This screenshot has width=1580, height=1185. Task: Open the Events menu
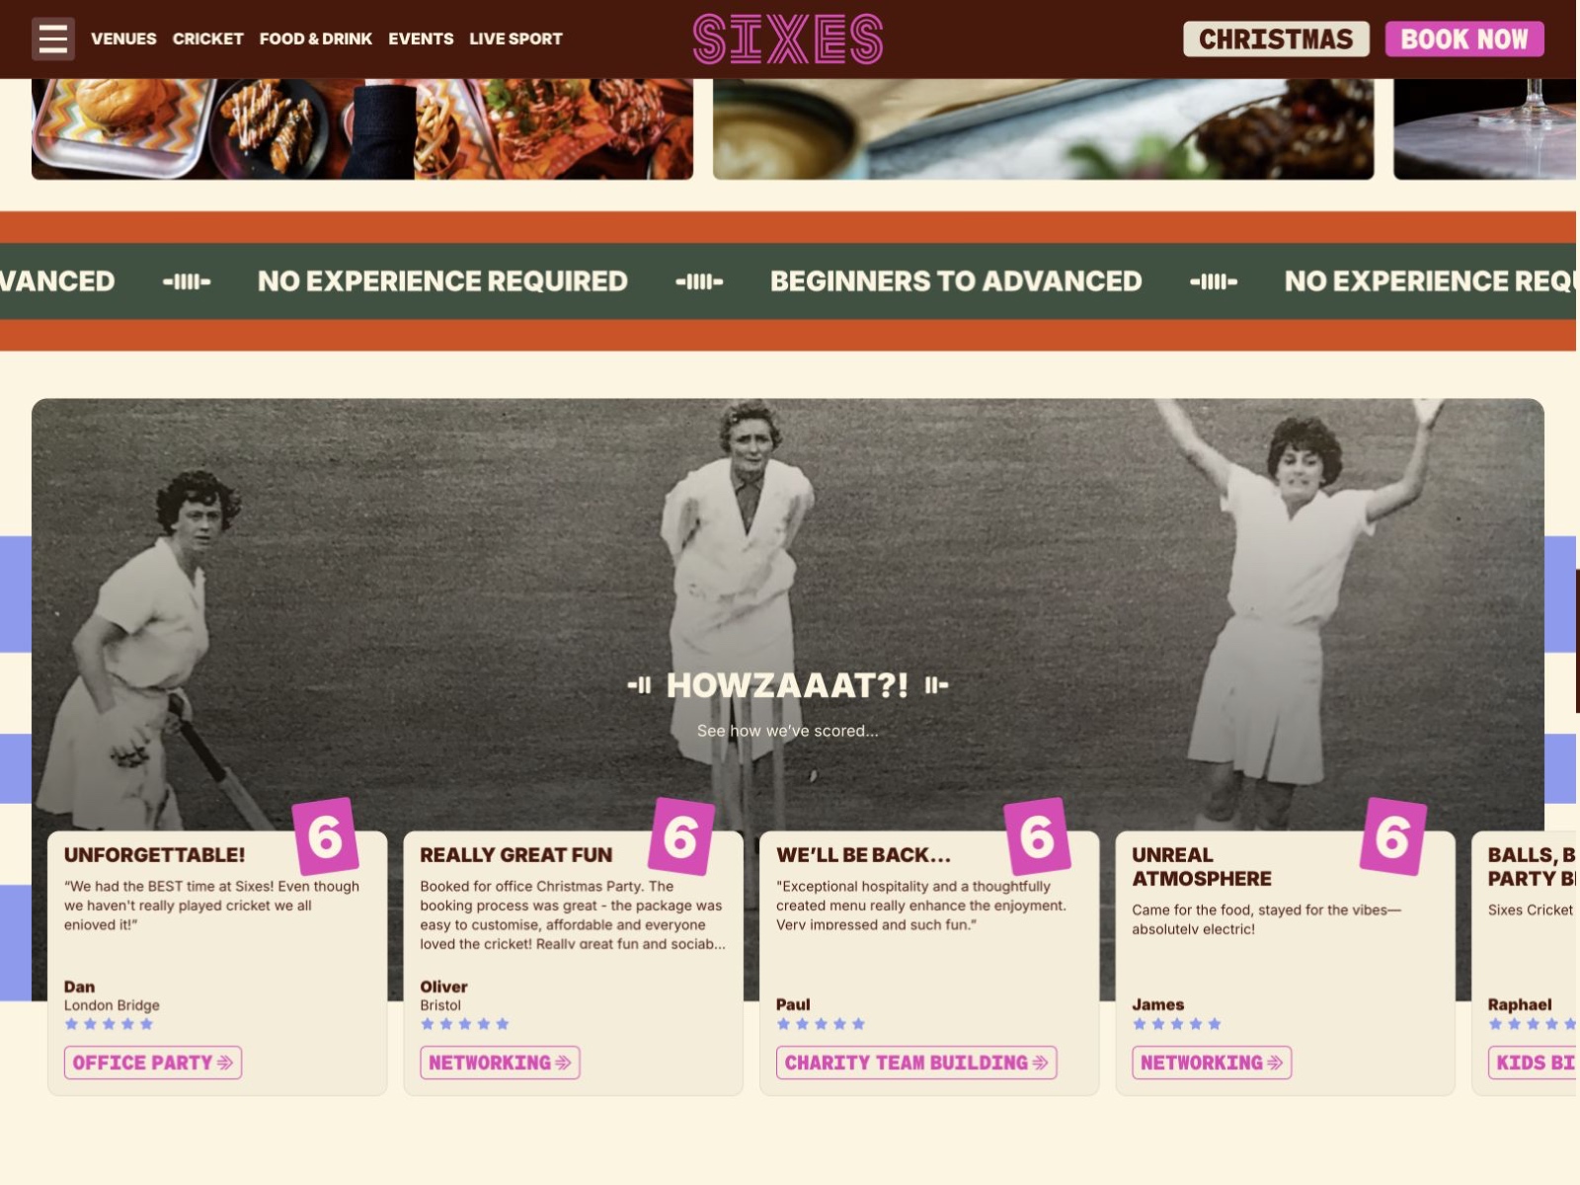421,39
